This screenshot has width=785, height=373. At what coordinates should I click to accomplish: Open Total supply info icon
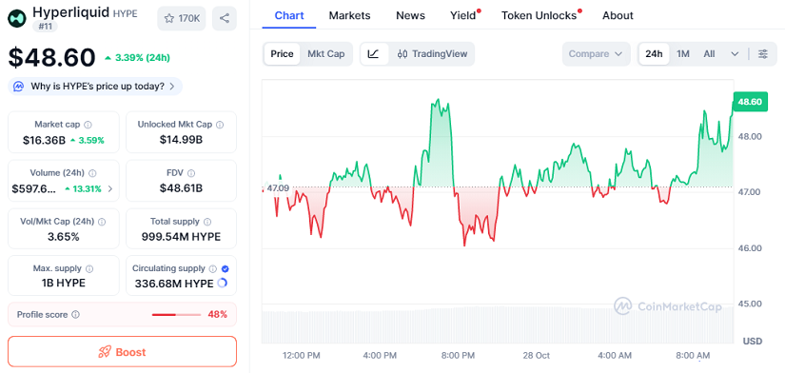pos(207,222)
